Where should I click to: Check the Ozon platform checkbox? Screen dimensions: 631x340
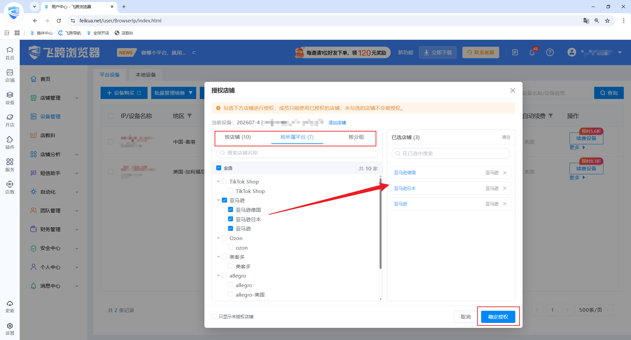(x=224, y=238)
